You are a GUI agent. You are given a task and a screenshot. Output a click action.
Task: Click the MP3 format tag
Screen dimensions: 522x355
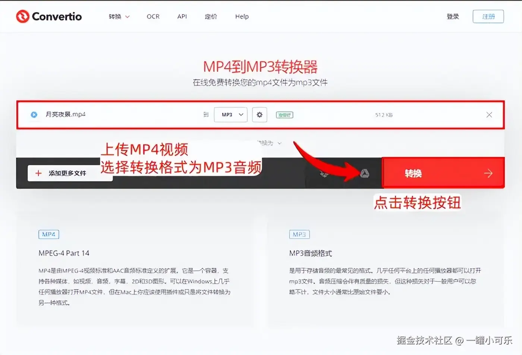(299, 234)
